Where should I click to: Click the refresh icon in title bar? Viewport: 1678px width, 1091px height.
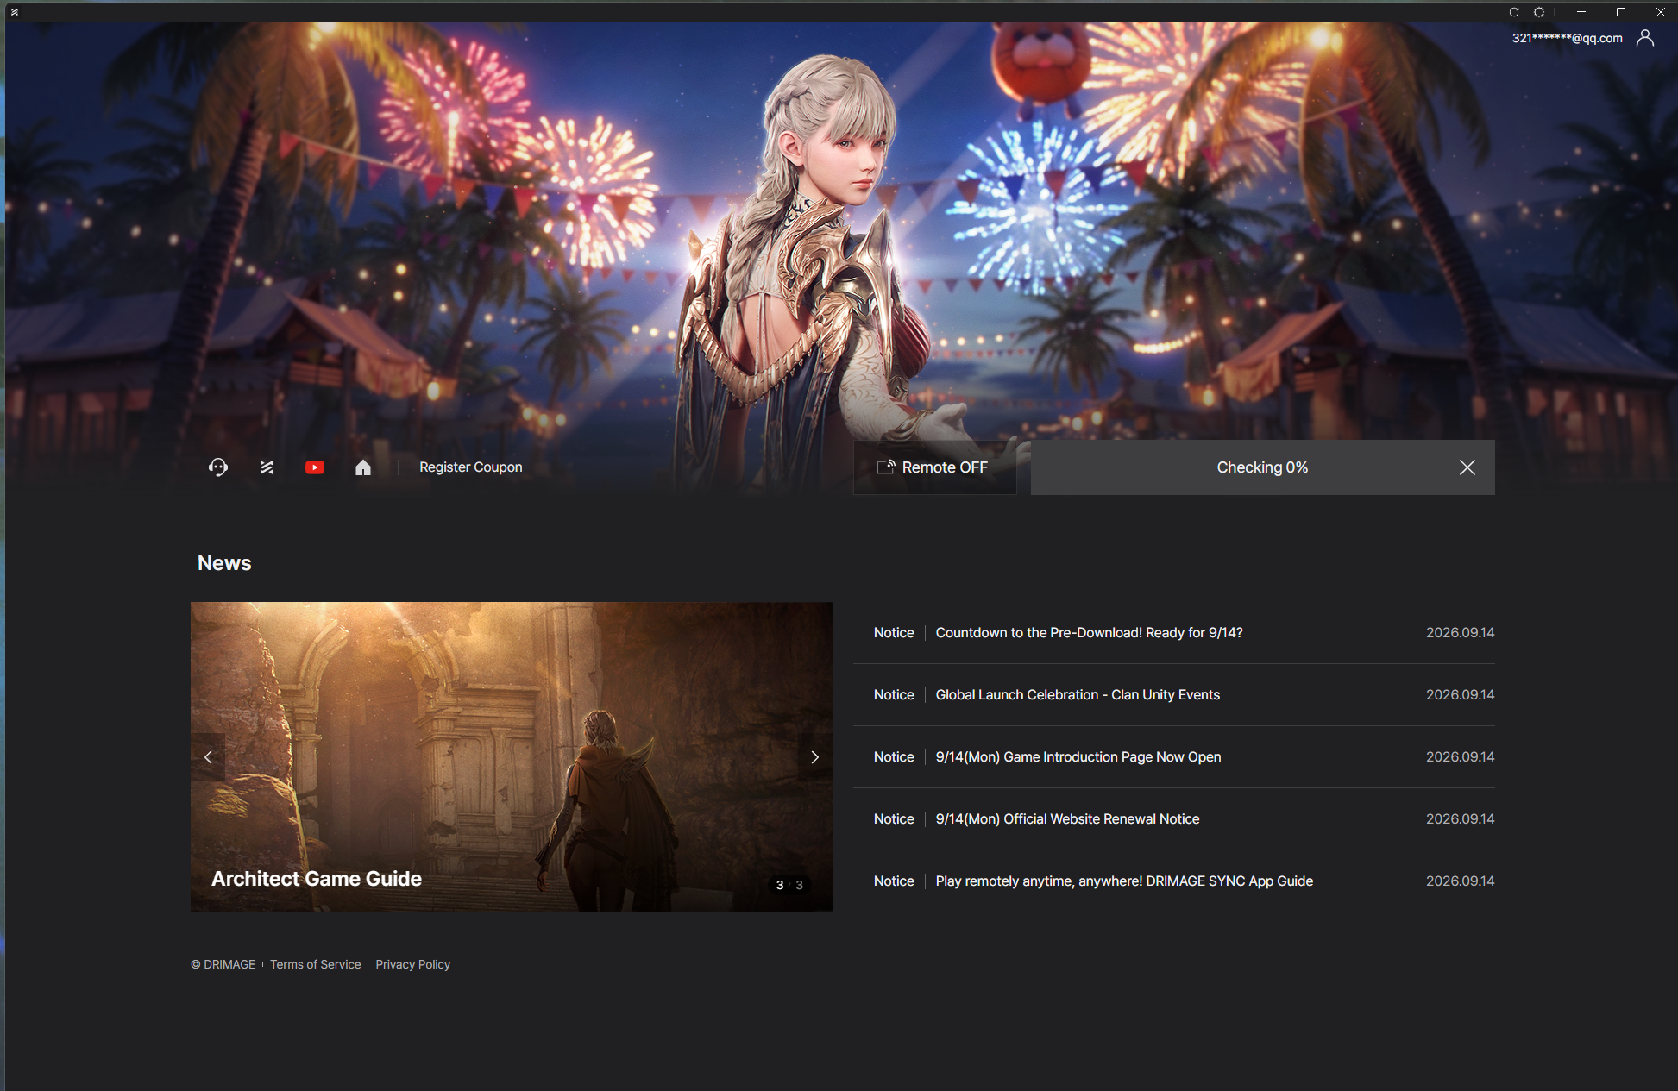(x=1514, y=12)
